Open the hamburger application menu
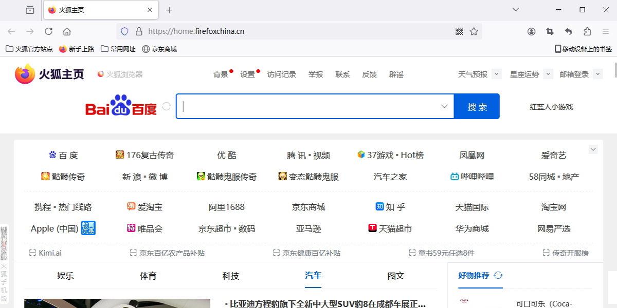Viewport: 617px width, 308px height. pos(606,31)
